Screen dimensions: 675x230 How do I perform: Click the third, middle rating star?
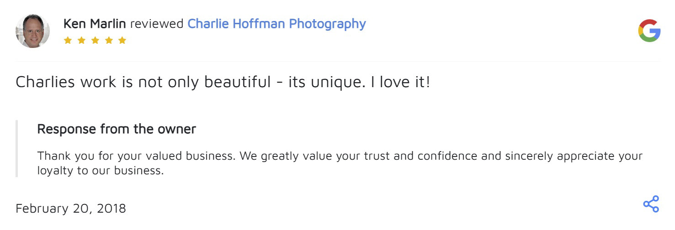[x=95, y=40]
